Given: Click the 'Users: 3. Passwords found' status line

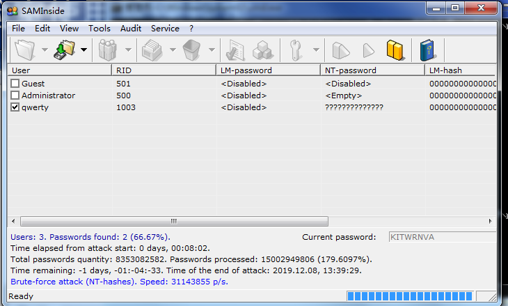Looking at the screenshot, I should [x=90, y=237].
